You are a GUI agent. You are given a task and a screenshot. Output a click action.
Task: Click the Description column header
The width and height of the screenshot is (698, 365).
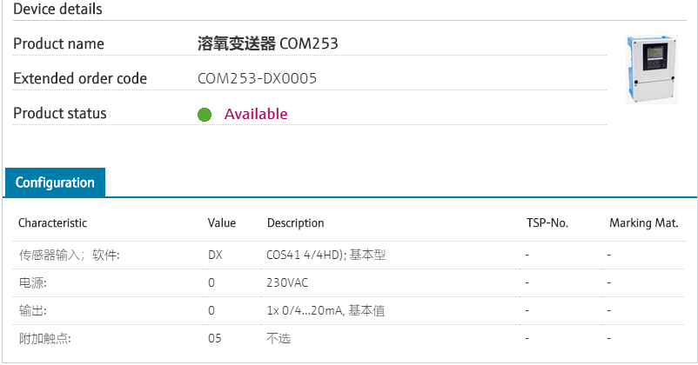pyautogui.click(x=296, y=222)
